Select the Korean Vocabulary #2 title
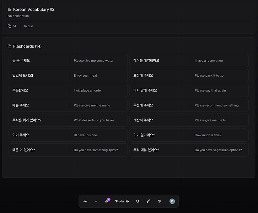The image size is (258, 213). (34, 10)
